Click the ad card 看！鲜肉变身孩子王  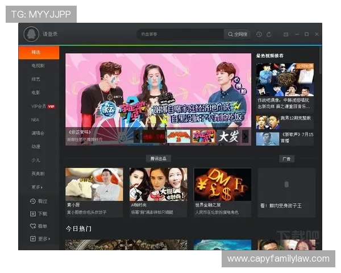point(286,192)
